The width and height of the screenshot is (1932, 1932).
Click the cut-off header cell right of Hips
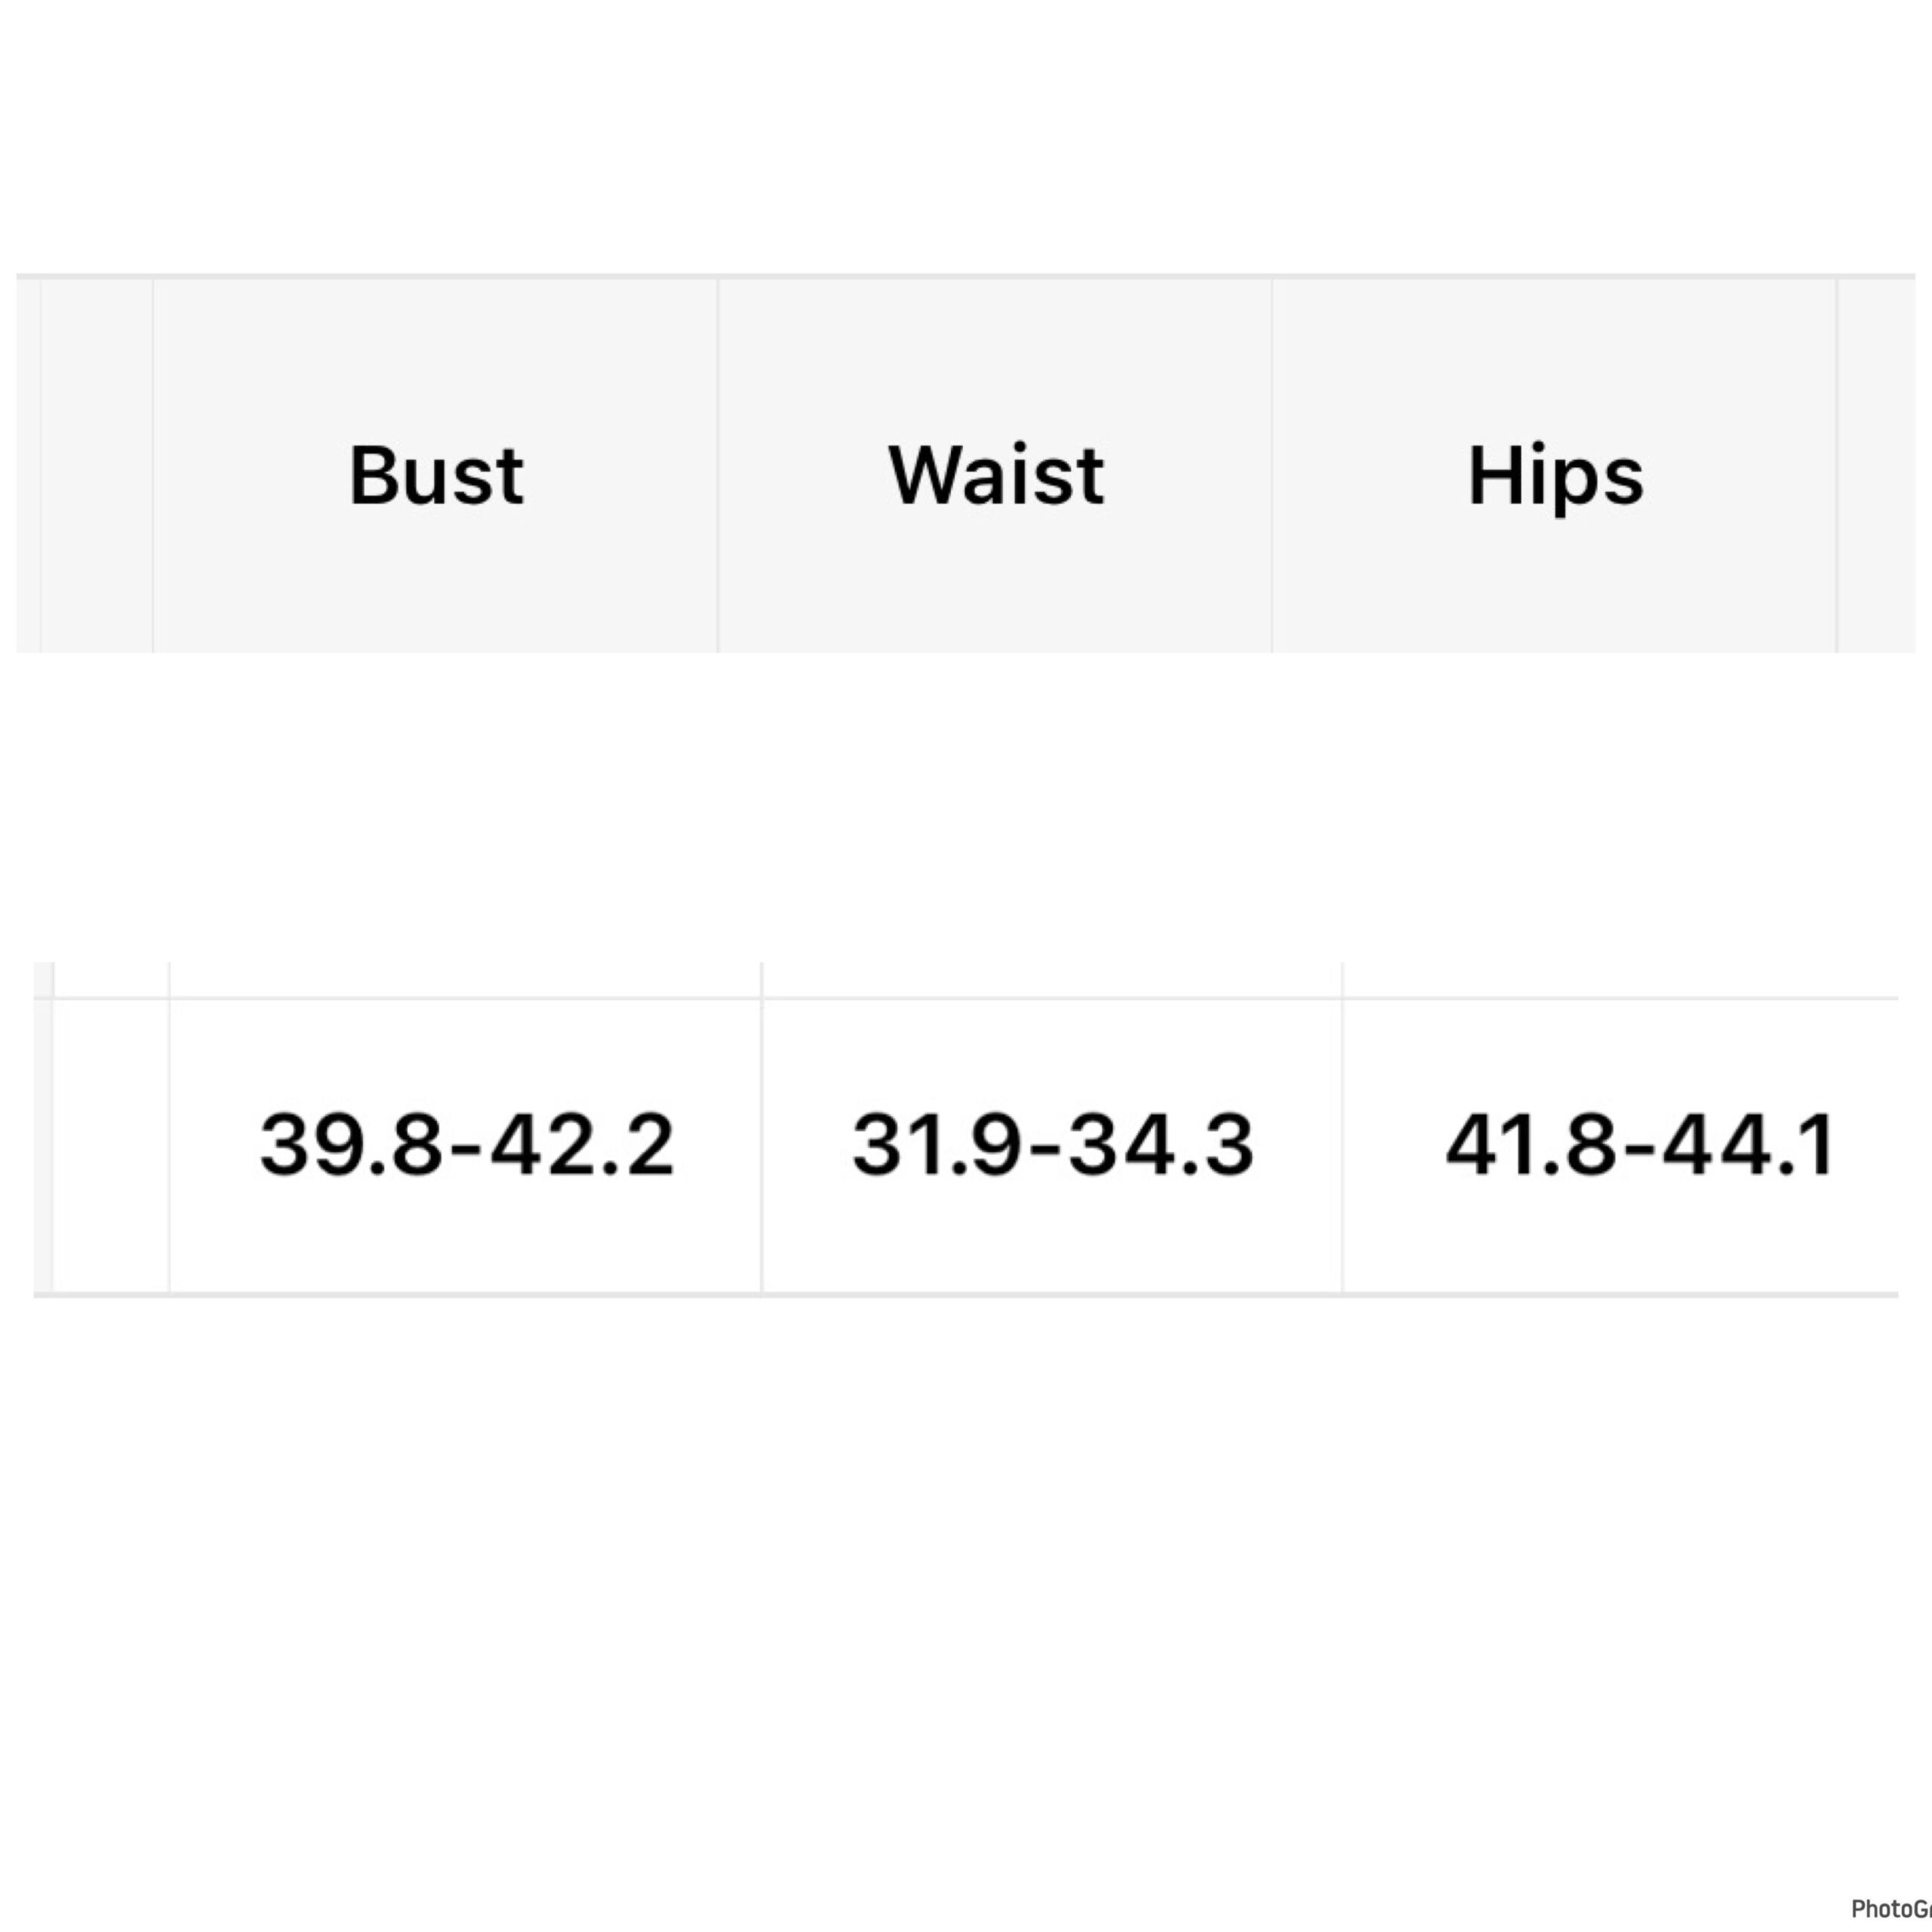click(1876, 466)
